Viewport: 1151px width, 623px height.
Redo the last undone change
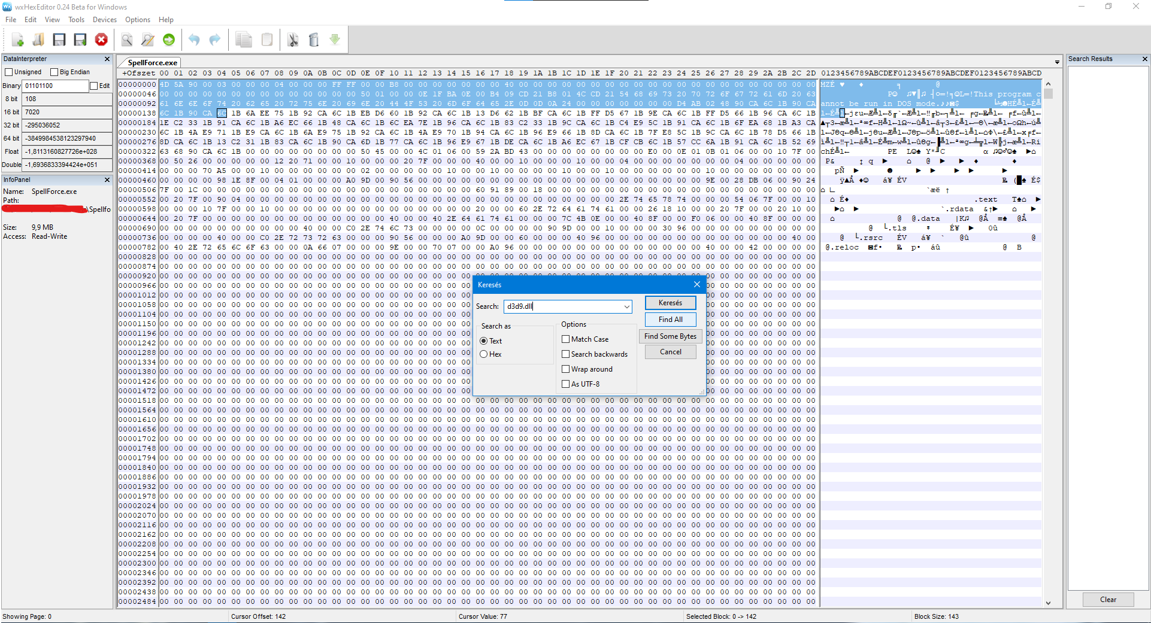coord(215,39)
